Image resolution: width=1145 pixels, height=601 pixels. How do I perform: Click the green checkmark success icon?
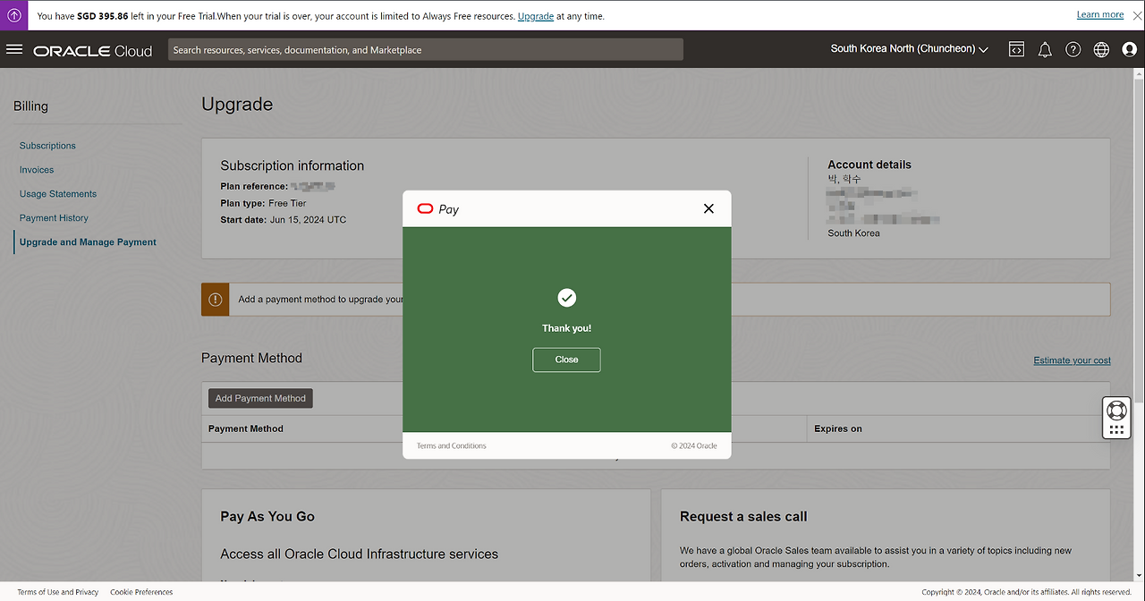click(566, 298)
